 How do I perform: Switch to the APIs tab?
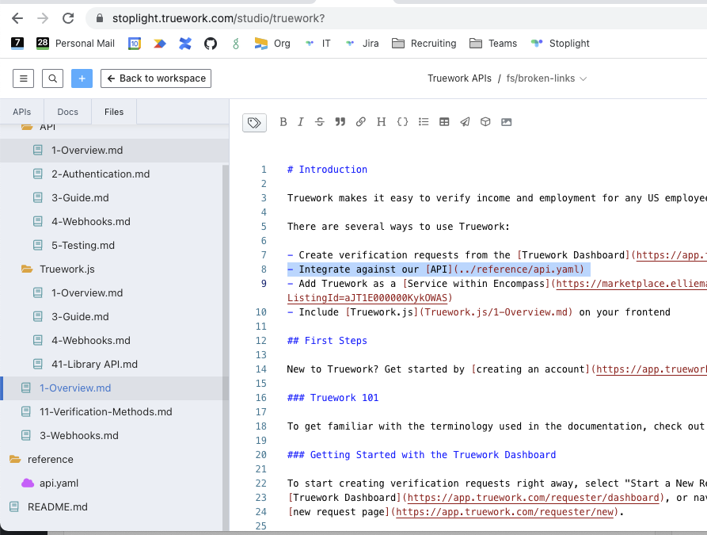coord(22,112)
